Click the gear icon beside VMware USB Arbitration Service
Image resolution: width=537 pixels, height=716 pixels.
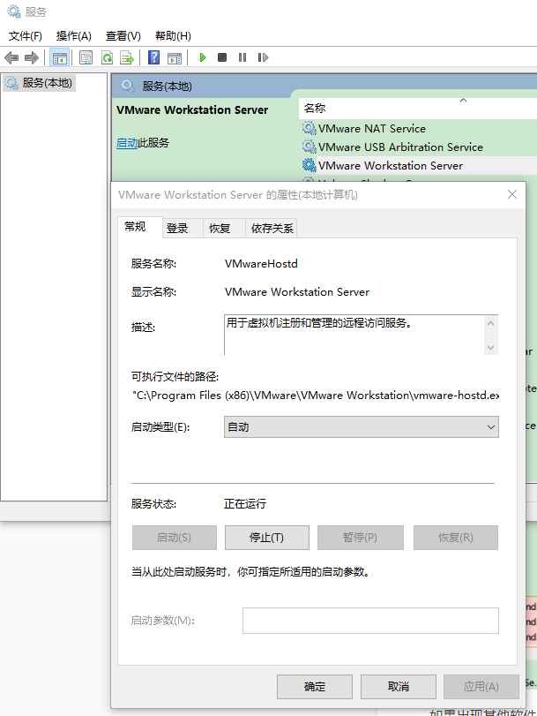tap(309, 147)
